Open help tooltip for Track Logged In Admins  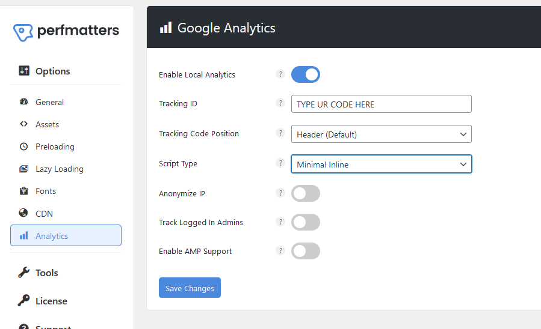(280, 222)
